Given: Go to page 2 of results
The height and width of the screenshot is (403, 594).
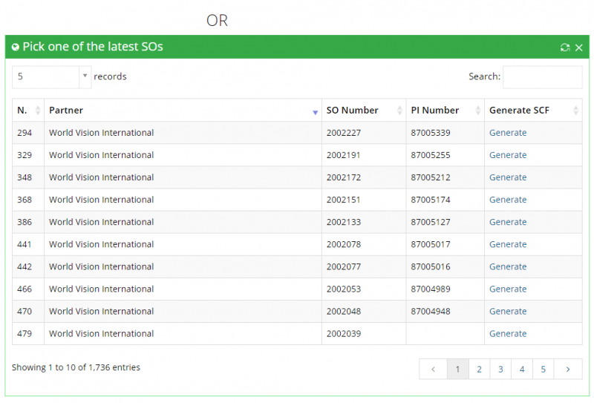Looking at the screenshot, I should 479,369.
